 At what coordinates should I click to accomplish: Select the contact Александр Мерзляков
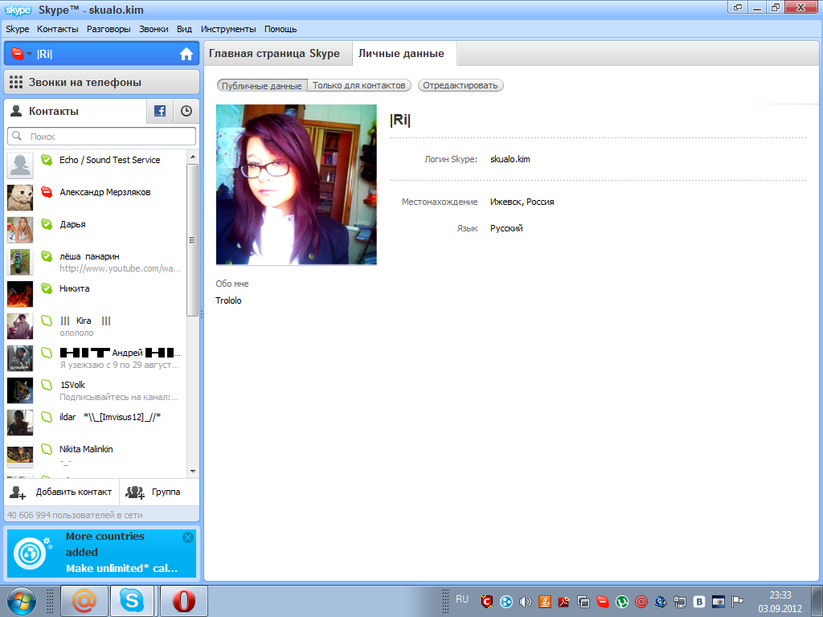96,198
